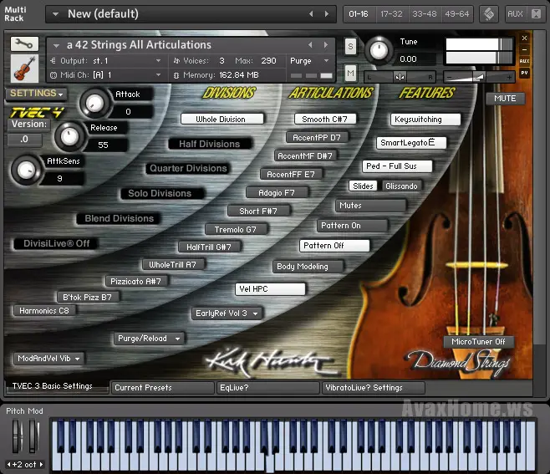Image resolution: width=550 pixels, height=474 pixels.
Task: Go to next multi rack preset arrow
Action: pyautogui.click(x=327, y=13)
